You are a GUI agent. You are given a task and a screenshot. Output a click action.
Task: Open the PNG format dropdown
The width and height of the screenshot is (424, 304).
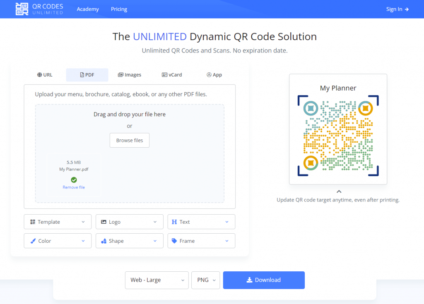coord(206,280)
